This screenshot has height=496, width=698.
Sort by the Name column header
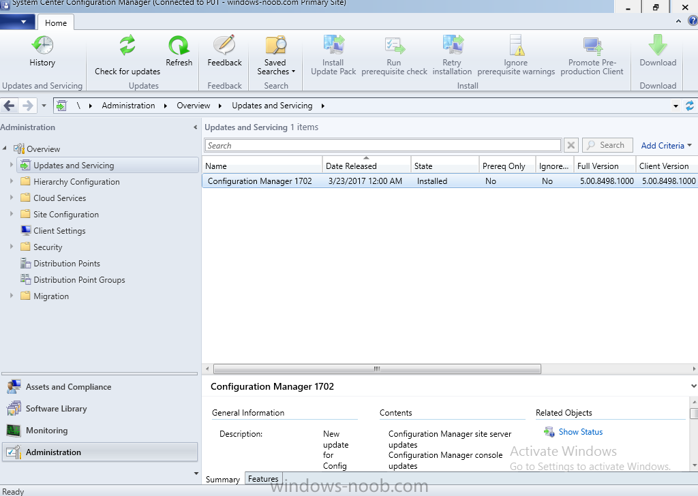coord(262,166)
